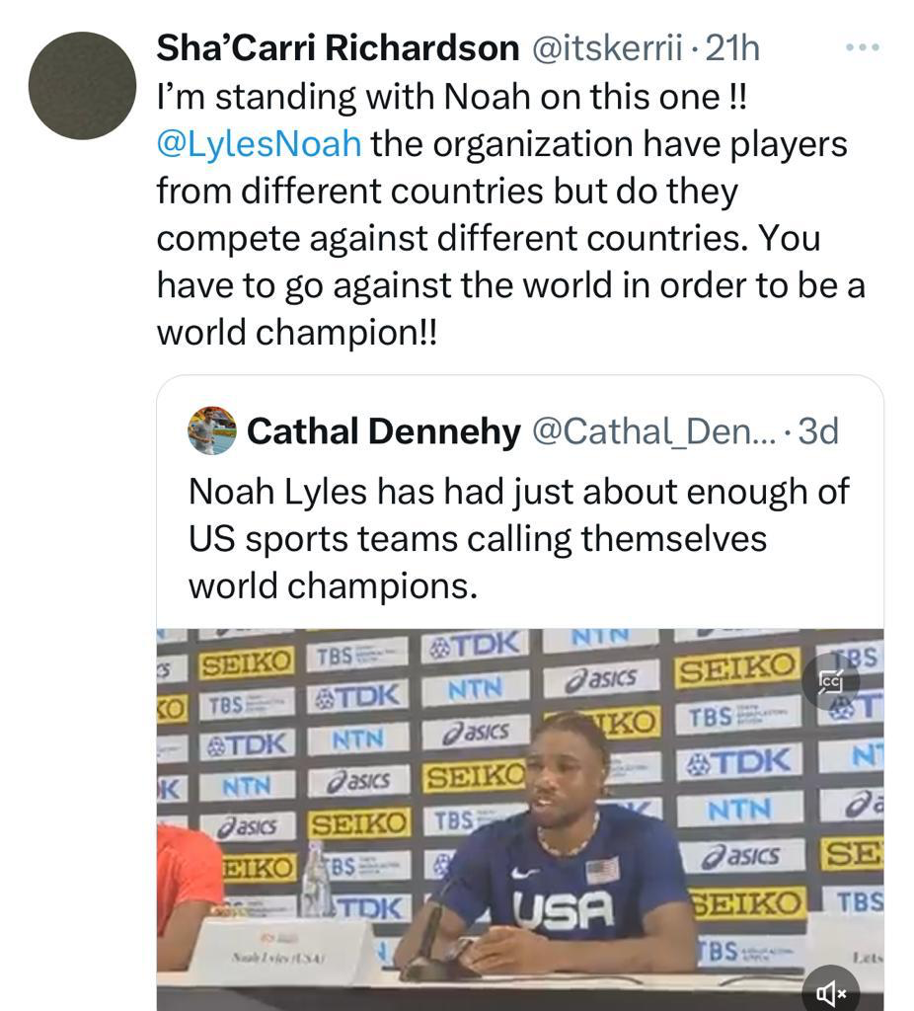This screenshot has height=1011, width=914.
Task: Click the water bottle in the video
Action: point(316,881)
